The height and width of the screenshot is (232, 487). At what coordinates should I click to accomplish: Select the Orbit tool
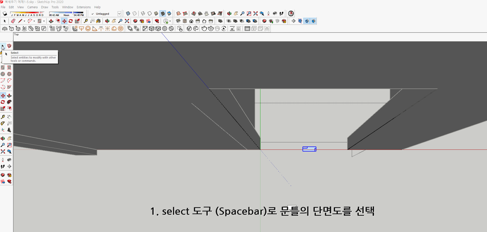(x=107, y=21)
